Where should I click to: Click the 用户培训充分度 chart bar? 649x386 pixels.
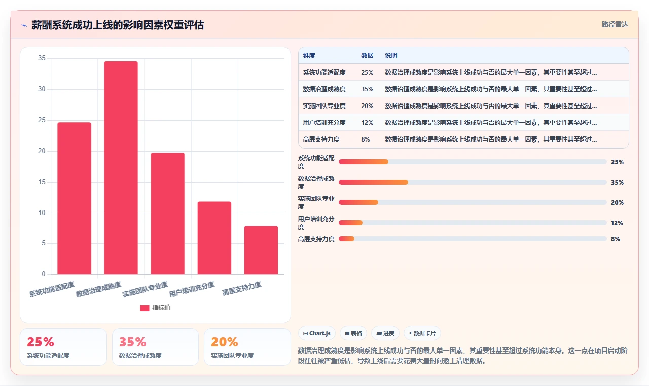click(x=214, y=238)
